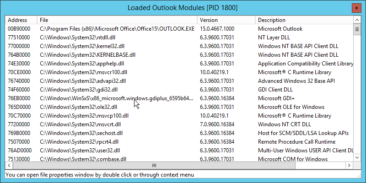Image resolution: width=366 pixels, height=183 pixels.
Task: Select the sechost.dll file path
Action: (x=81, y=133)
